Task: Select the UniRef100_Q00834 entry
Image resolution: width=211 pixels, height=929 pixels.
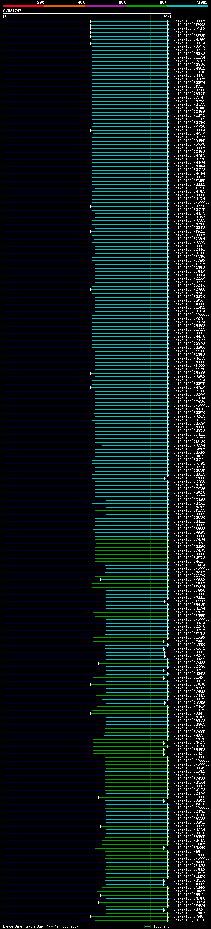Action: coord(189,43)
